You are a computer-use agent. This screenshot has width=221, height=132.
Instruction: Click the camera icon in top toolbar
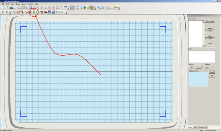pyautogui.click(x=11, y=8)
